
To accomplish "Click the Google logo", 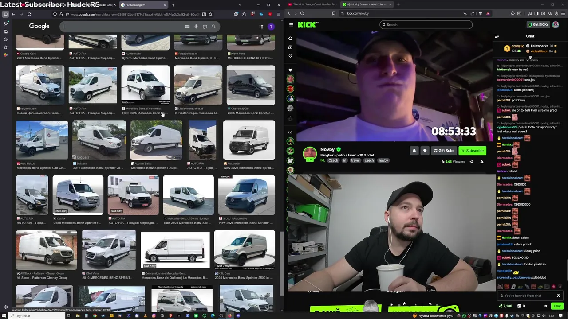I will [x=39, y=26].
